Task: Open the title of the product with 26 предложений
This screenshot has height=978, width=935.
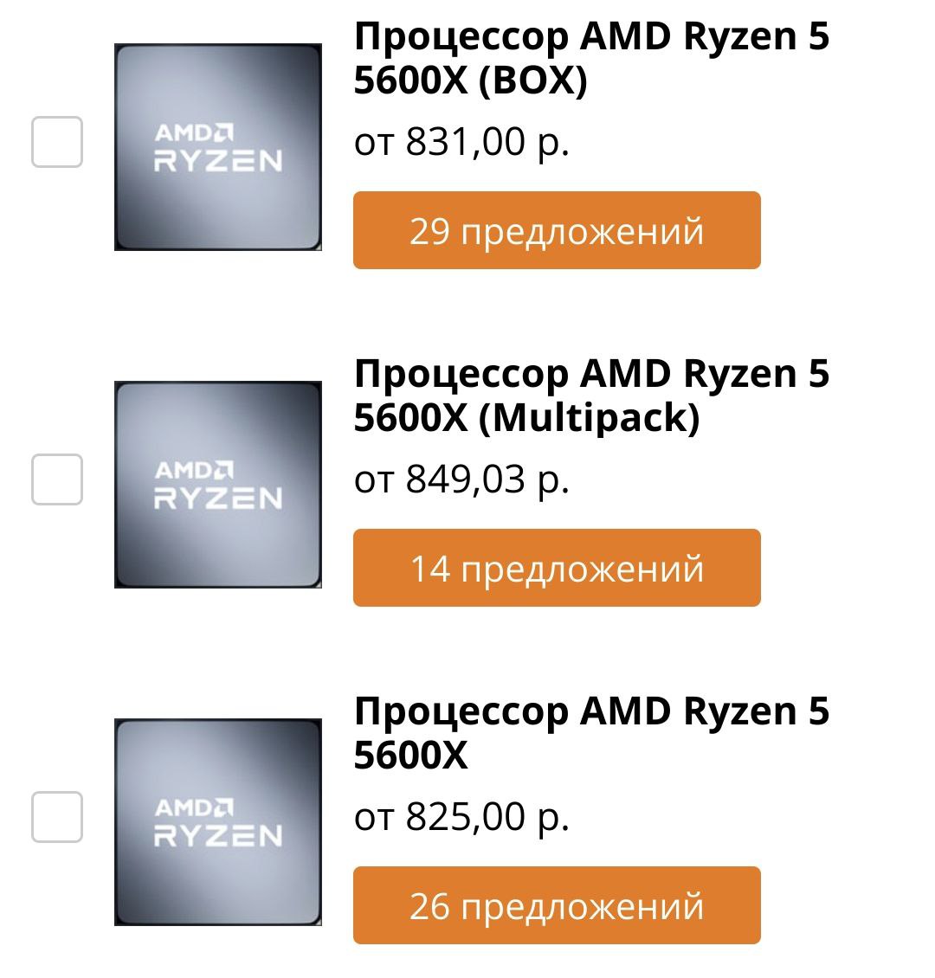Action: [591, 732]
